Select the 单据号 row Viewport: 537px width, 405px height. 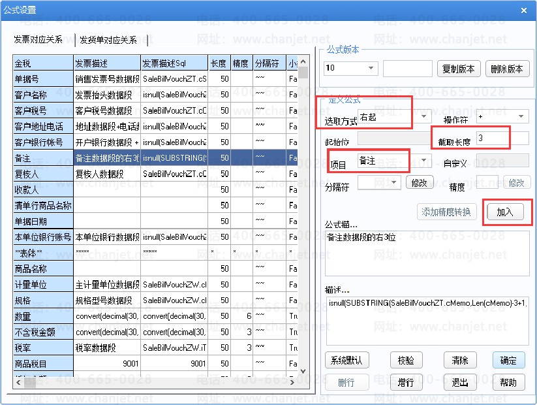pos(43,79)
